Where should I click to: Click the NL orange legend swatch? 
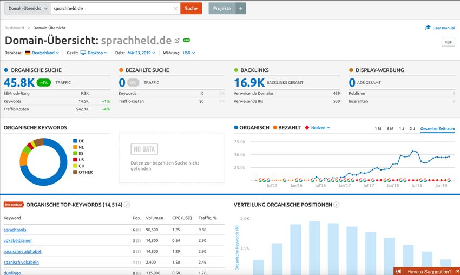coord(75,147)
